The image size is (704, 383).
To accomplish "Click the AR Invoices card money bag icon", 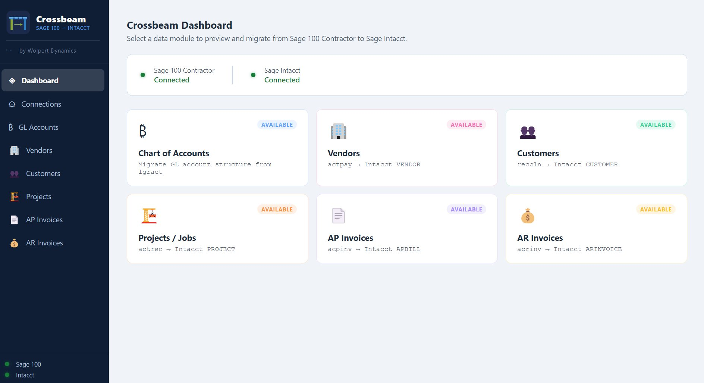I will coord(528,216).
